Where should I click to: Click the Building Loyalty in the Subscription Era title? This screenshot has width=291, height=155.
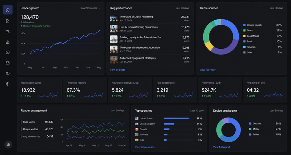pos(140,37)
